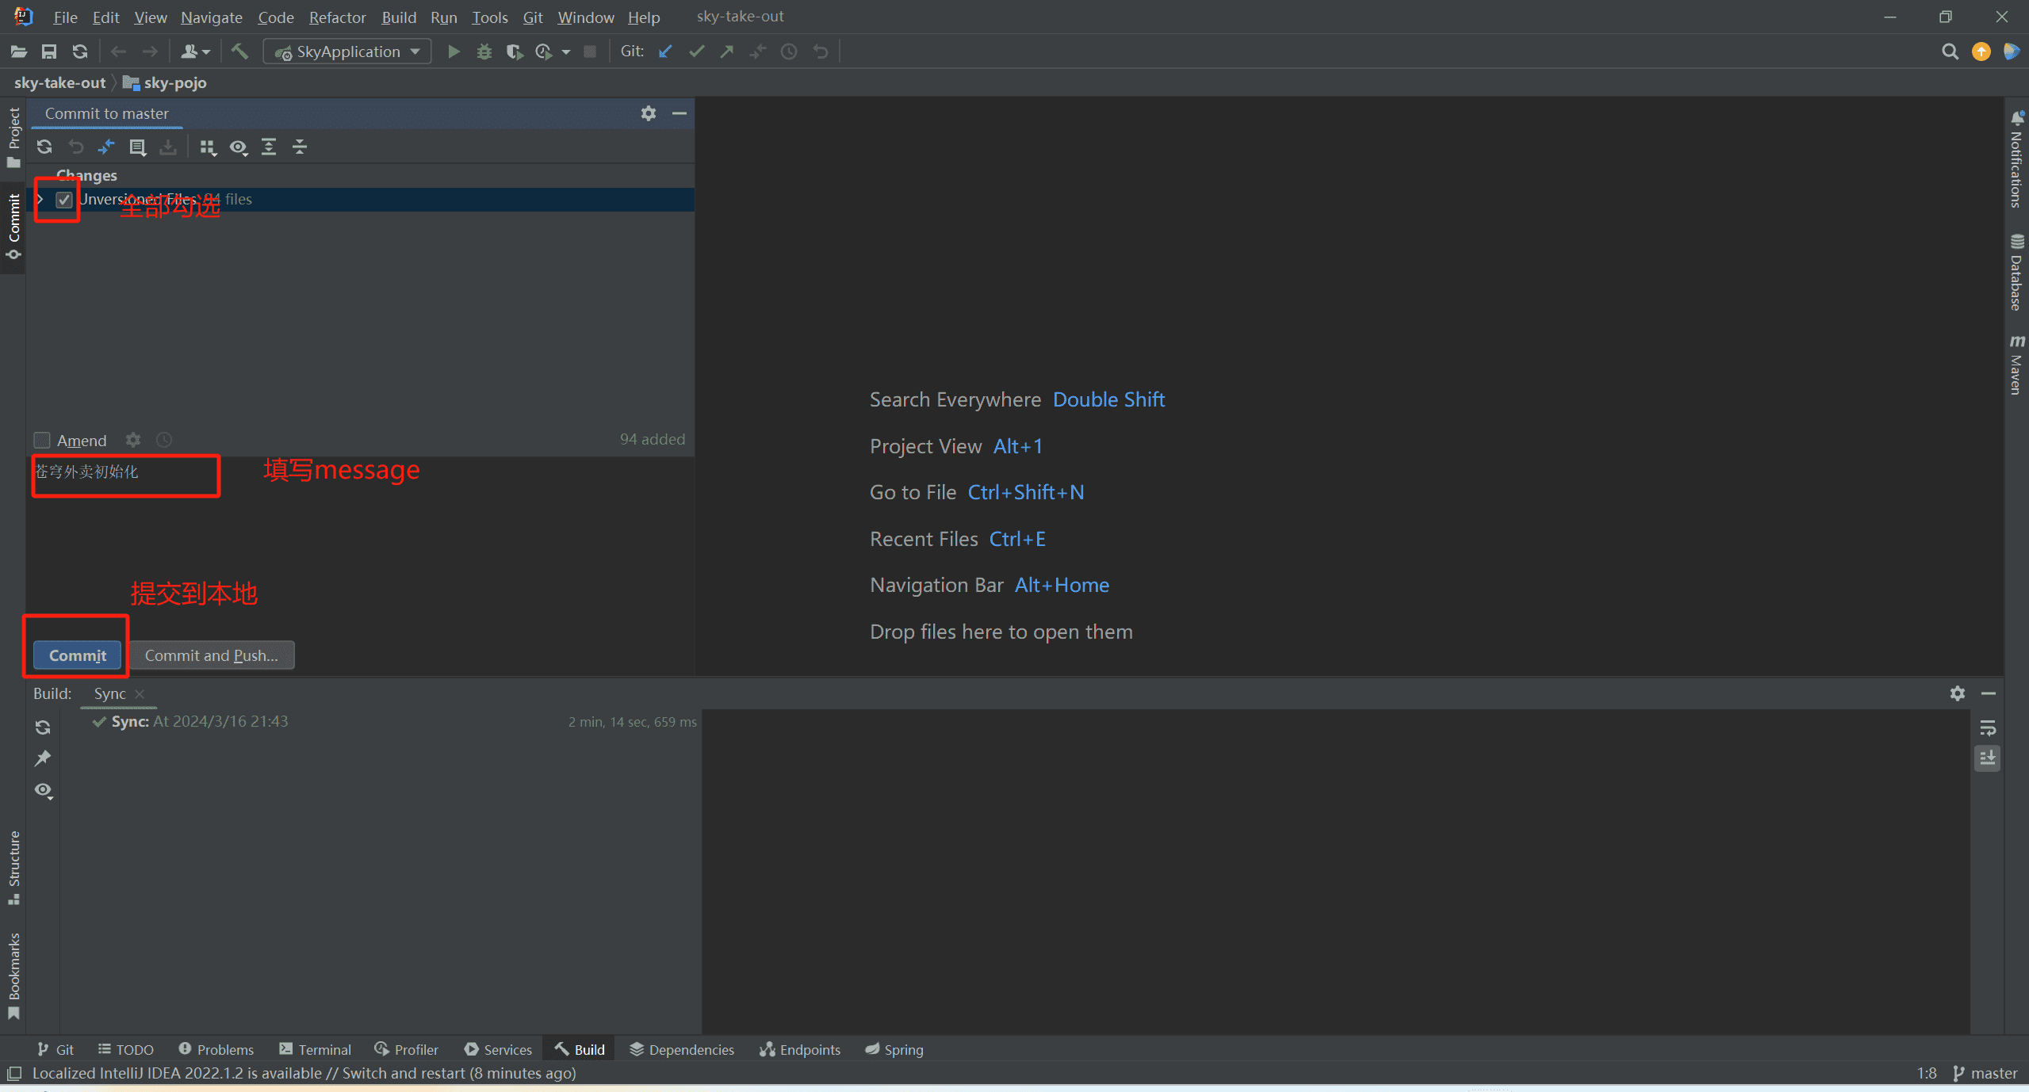Minimize the Commit panel
Viewport: 2029px width, 1092px height.
click(680, 113)
